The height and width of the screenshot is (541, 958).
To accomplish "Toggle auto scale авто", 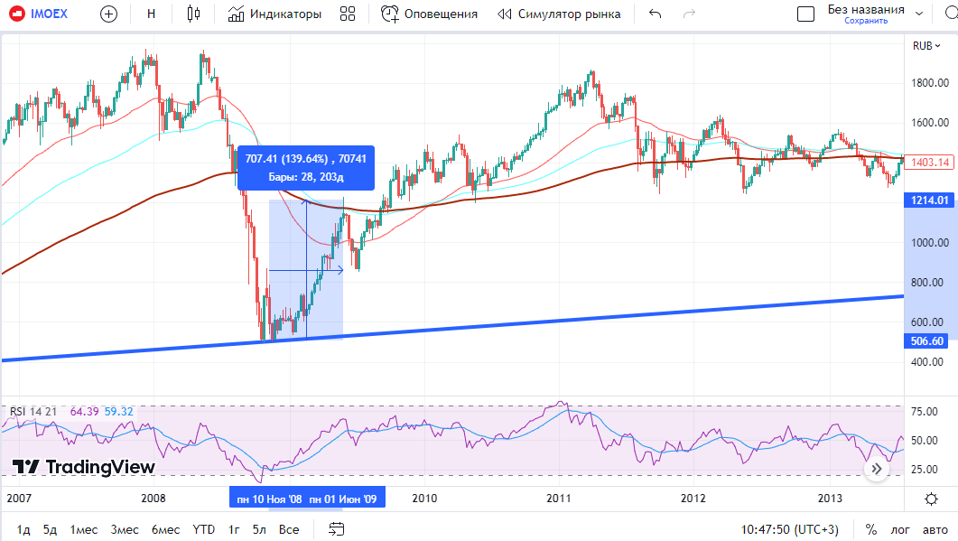I will pyautogui.click(x=935, y=529).
